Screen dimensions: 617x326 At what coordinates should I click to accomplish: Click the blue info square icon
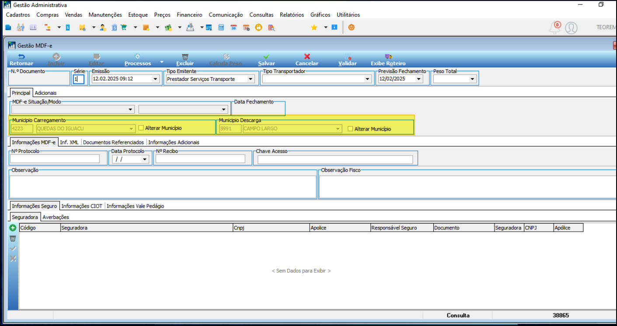click(x=335, y=27)
